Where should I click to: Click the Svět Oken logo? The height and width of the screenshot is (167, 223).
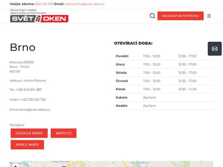pos(39,16)
